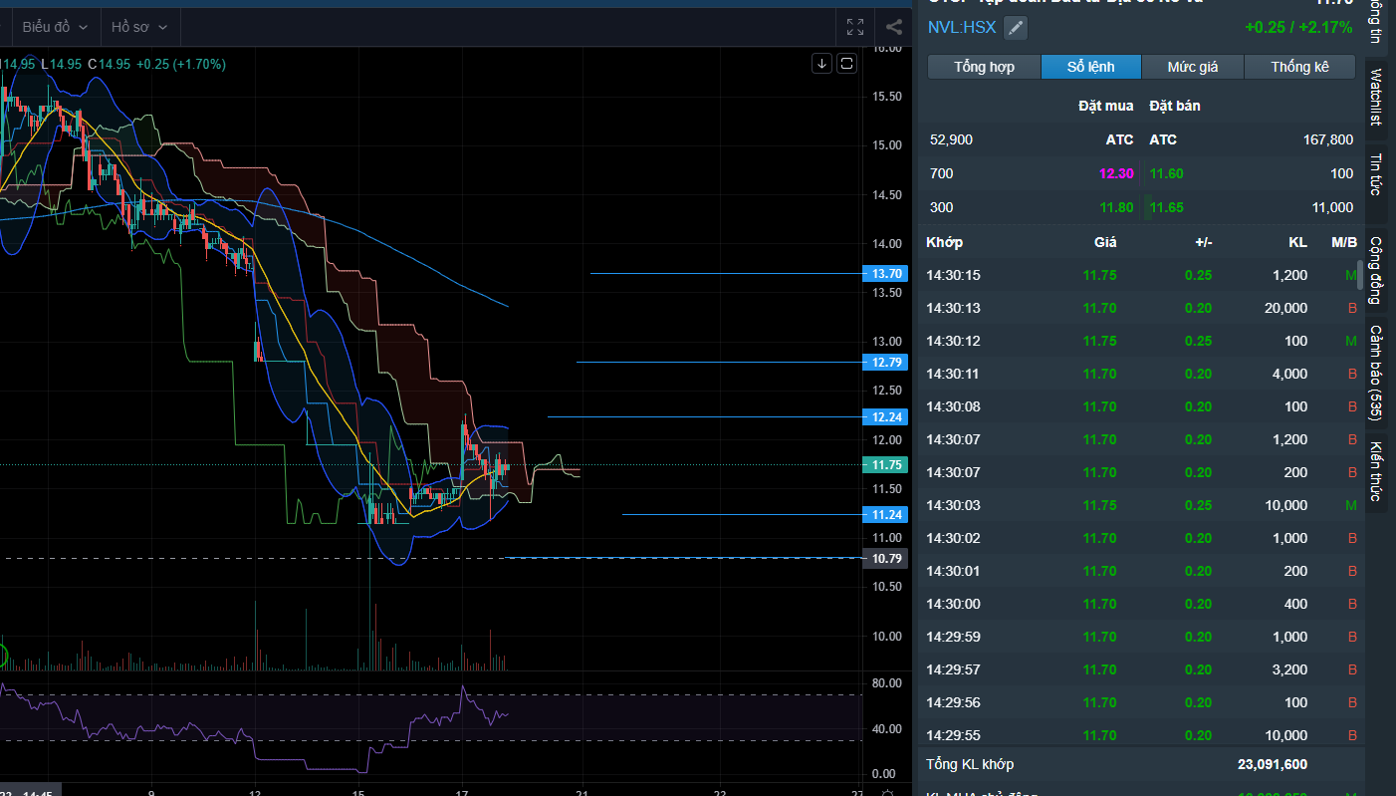Click the pencil edit icon beside NVL:HSX

pos(1015,28)
